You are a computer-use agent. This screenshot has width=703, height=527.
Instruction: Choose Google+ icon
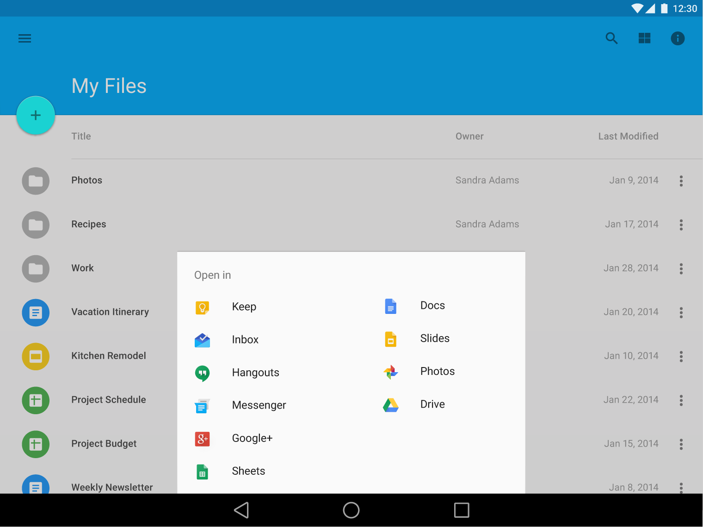[202, 439]
